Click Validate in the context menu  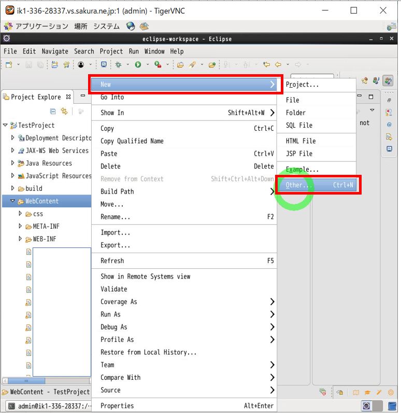point(184,289)
